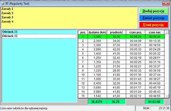Click distance cell 1,100 in row 10
This screenshot has height=111, width=171.
point(97,75)
